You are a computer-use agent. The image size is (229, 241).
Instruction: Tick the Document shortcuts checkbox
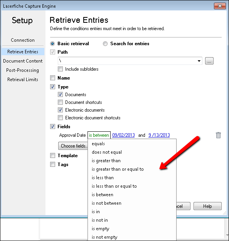click(60, 102)
